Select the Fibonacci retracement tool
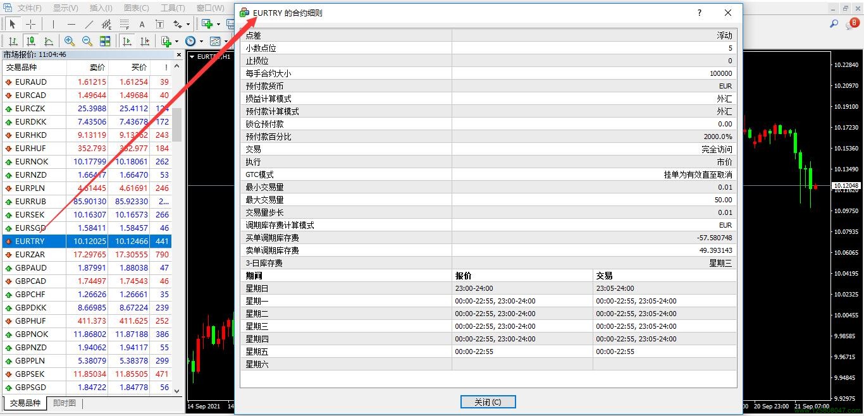Screen dimensions: 864x416 pos(124,24)
